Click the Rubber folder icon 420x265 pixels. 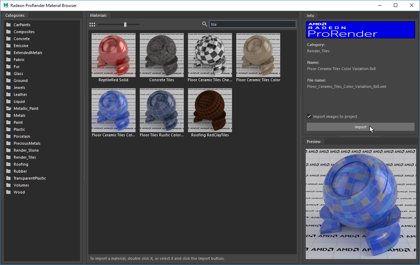pyautogui.click(x=8, y=171)
